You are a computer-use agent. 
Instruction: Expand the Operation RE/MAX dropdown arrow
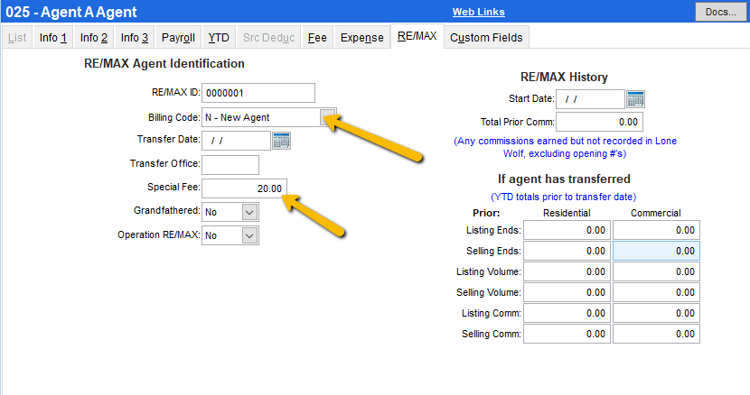249,235
